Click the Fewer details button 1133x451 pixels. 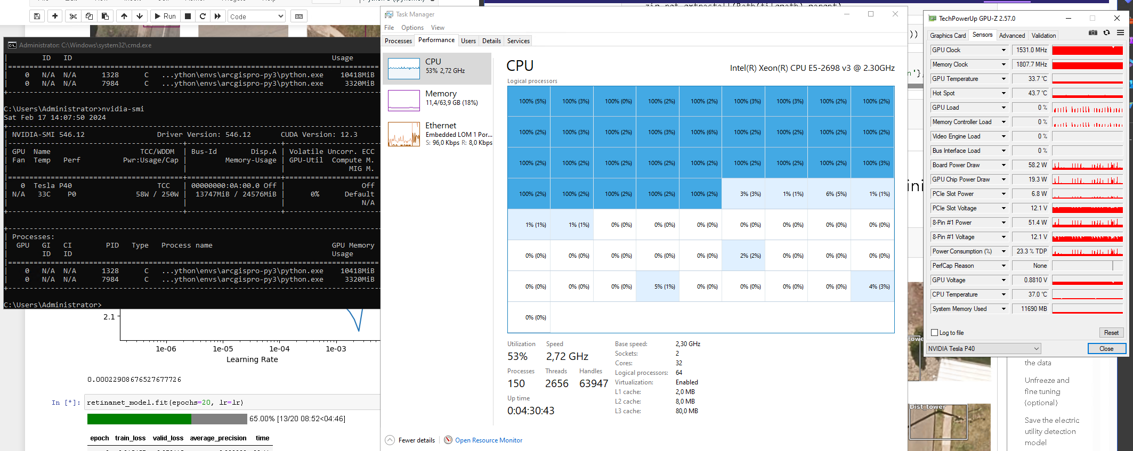tap(410, 440)
